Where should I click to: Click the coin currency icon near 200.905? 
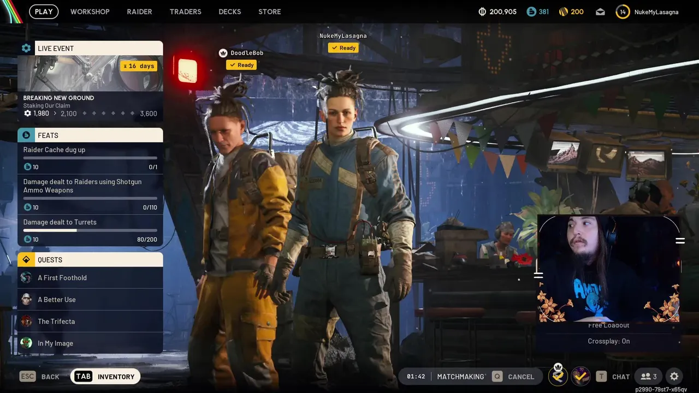(x=482, y=11)
